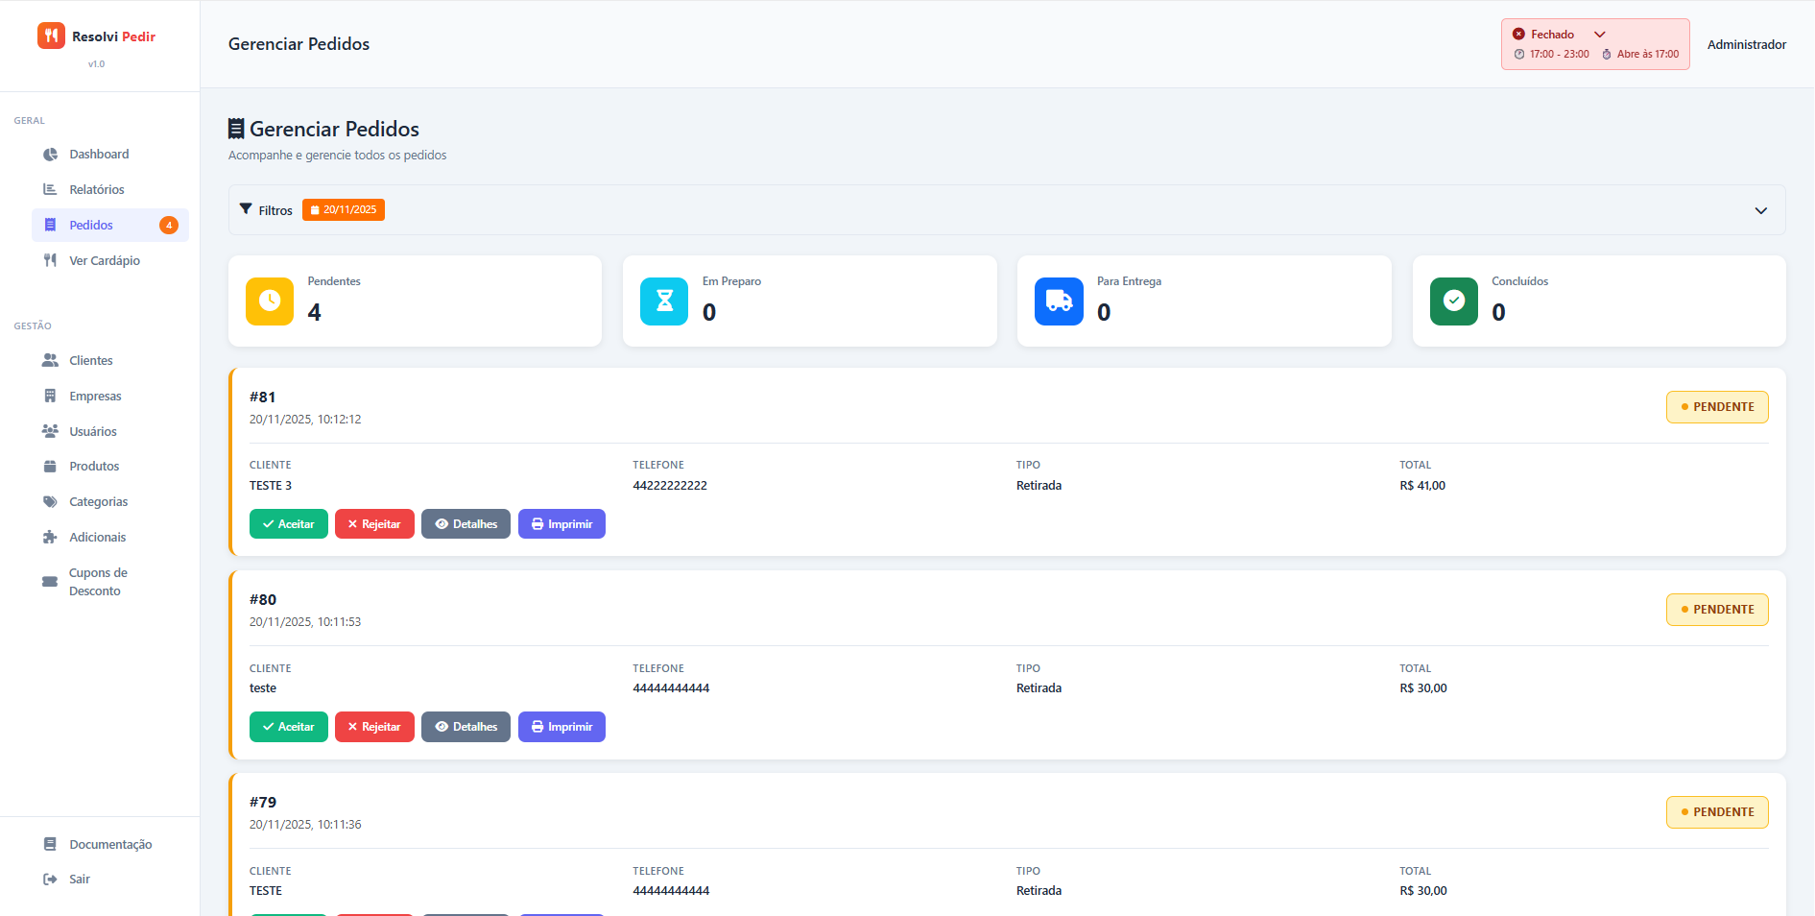The image size is (1815, 916).
Task: Open Empresas from the Gestão section
Action: point(50,396)
